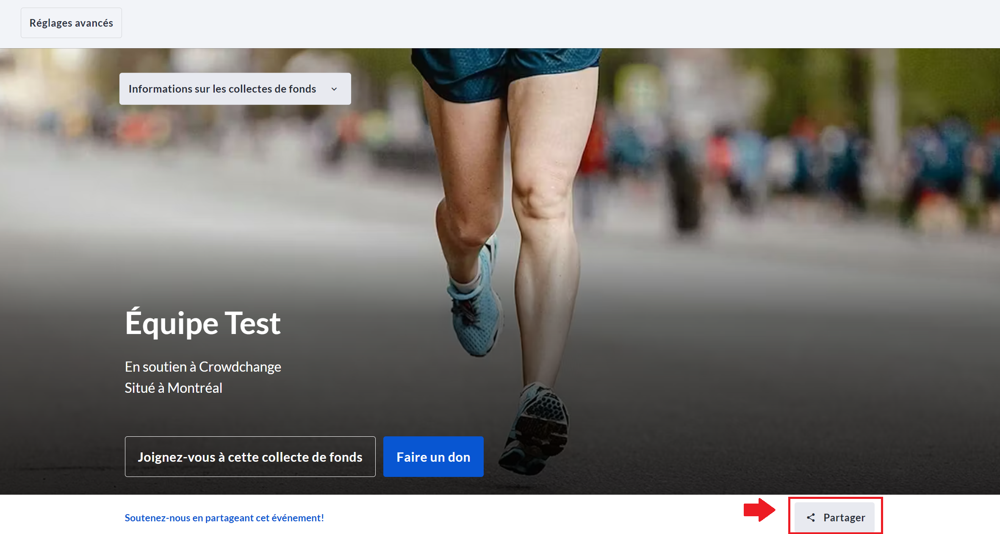Expand Informations sur les collectes de fonds dropdown

[235, 89]
